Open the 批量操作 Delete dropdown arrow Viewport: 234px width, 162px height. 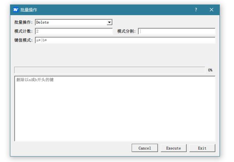click(x=109, y=23)
